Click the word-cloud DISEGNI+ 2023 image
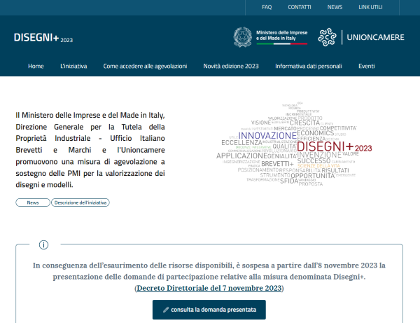This screenshot has width=420, height=323. (294, 144)
